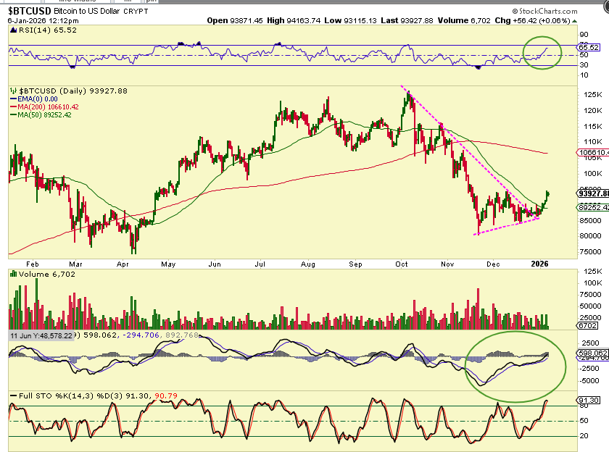Image resolution: width=609 pixels, height=452 pixels.
Task: Click the 65.52 RSI value tag on right axis
Action: 589,47
